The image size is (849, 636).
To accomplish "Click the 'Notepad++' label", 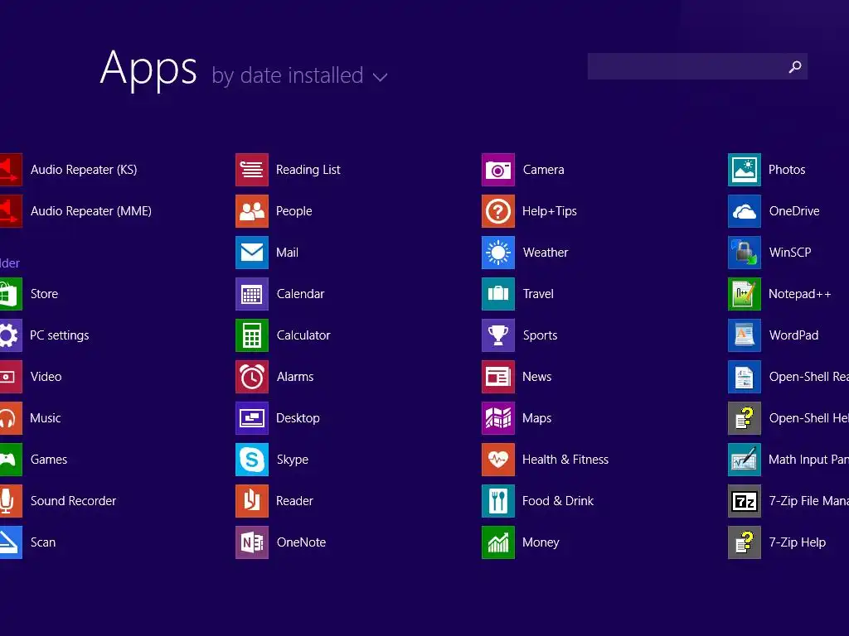I will click(x=800, y=294).
